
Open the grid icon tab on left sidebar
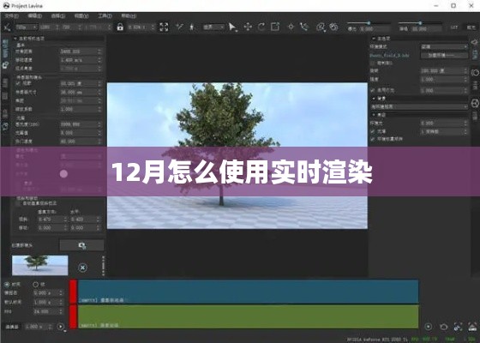point(5,96)
